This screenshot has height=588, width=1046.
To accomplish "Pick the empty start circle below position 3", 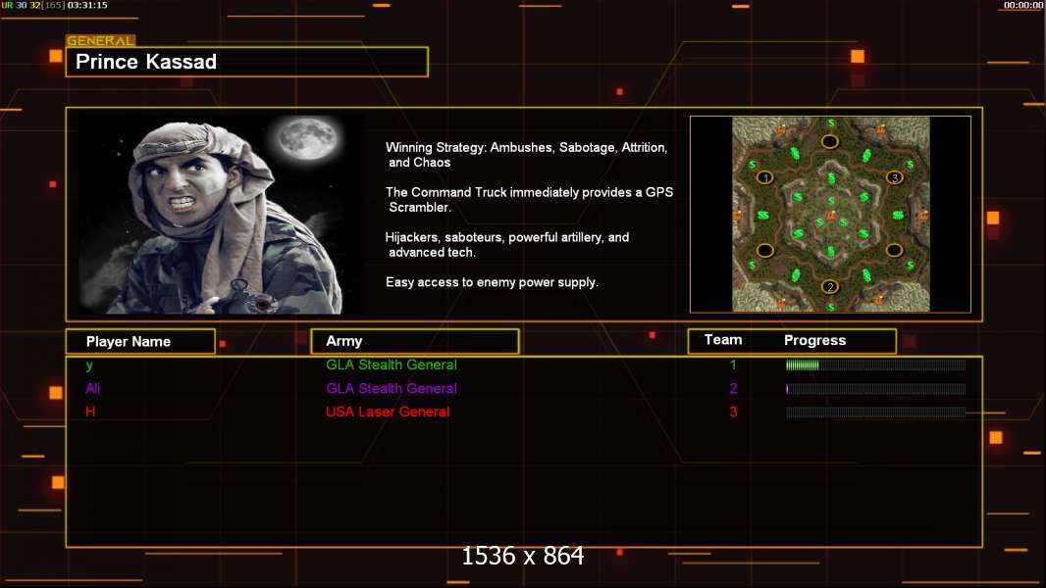I will click(x=895, y=250).
